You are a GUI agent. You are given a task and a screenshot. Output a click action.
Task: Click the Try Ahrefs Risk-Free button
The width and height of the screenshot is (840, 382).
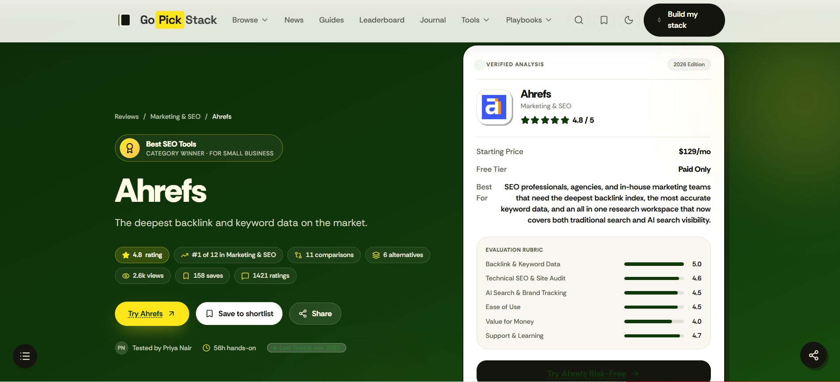coord(594,371)
